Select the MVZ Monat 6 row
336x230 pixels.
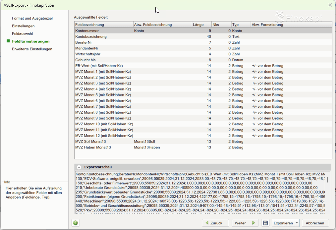pos(203,101)
